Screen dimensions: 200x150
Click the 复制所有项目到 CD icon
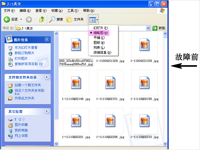click(x=11, y=64)
